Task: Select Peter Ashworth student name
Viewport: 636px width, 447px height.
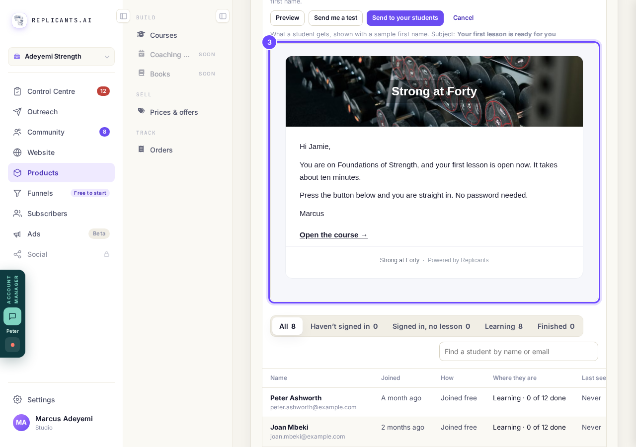Action: click(x=296, y=398)
